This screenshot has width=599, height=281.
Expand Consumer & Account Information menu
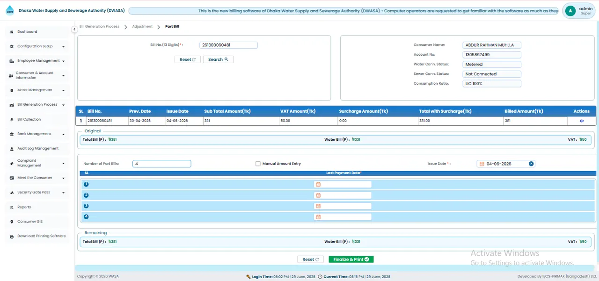point(37,75)
